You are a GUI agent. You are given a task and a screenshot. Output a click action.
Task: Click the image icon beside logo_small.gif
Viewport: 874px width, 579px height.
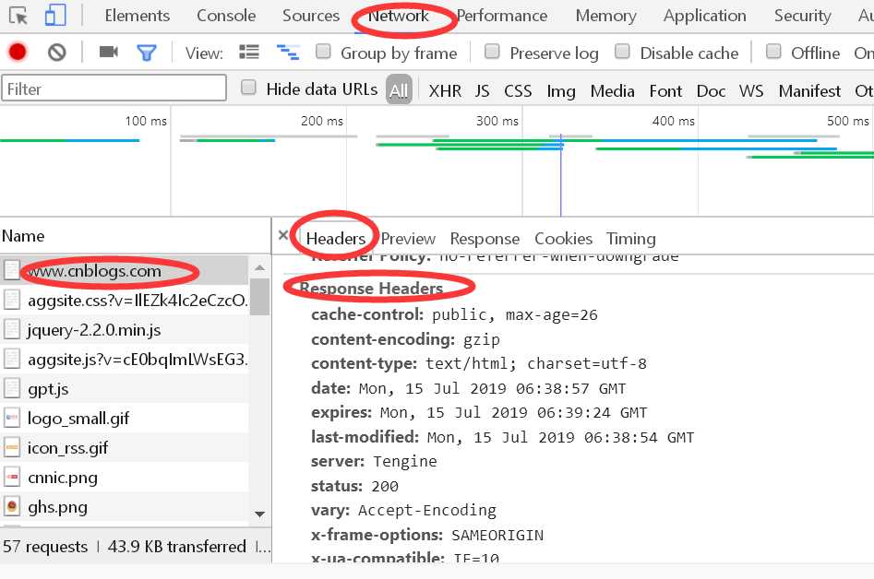tap(12, 418)
